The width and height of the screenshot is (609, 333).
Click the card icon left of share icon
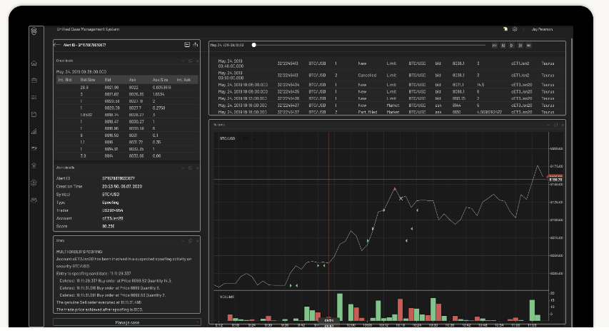click(187, 45)
